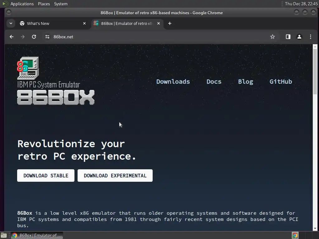Reload the 86box.net page
This screenshot has width=319, height=239.
34,37
